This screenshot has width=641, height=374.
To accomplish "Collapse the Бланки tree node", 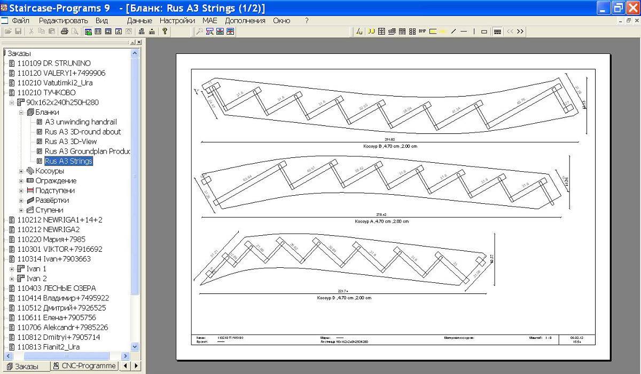I will [22, 113].
